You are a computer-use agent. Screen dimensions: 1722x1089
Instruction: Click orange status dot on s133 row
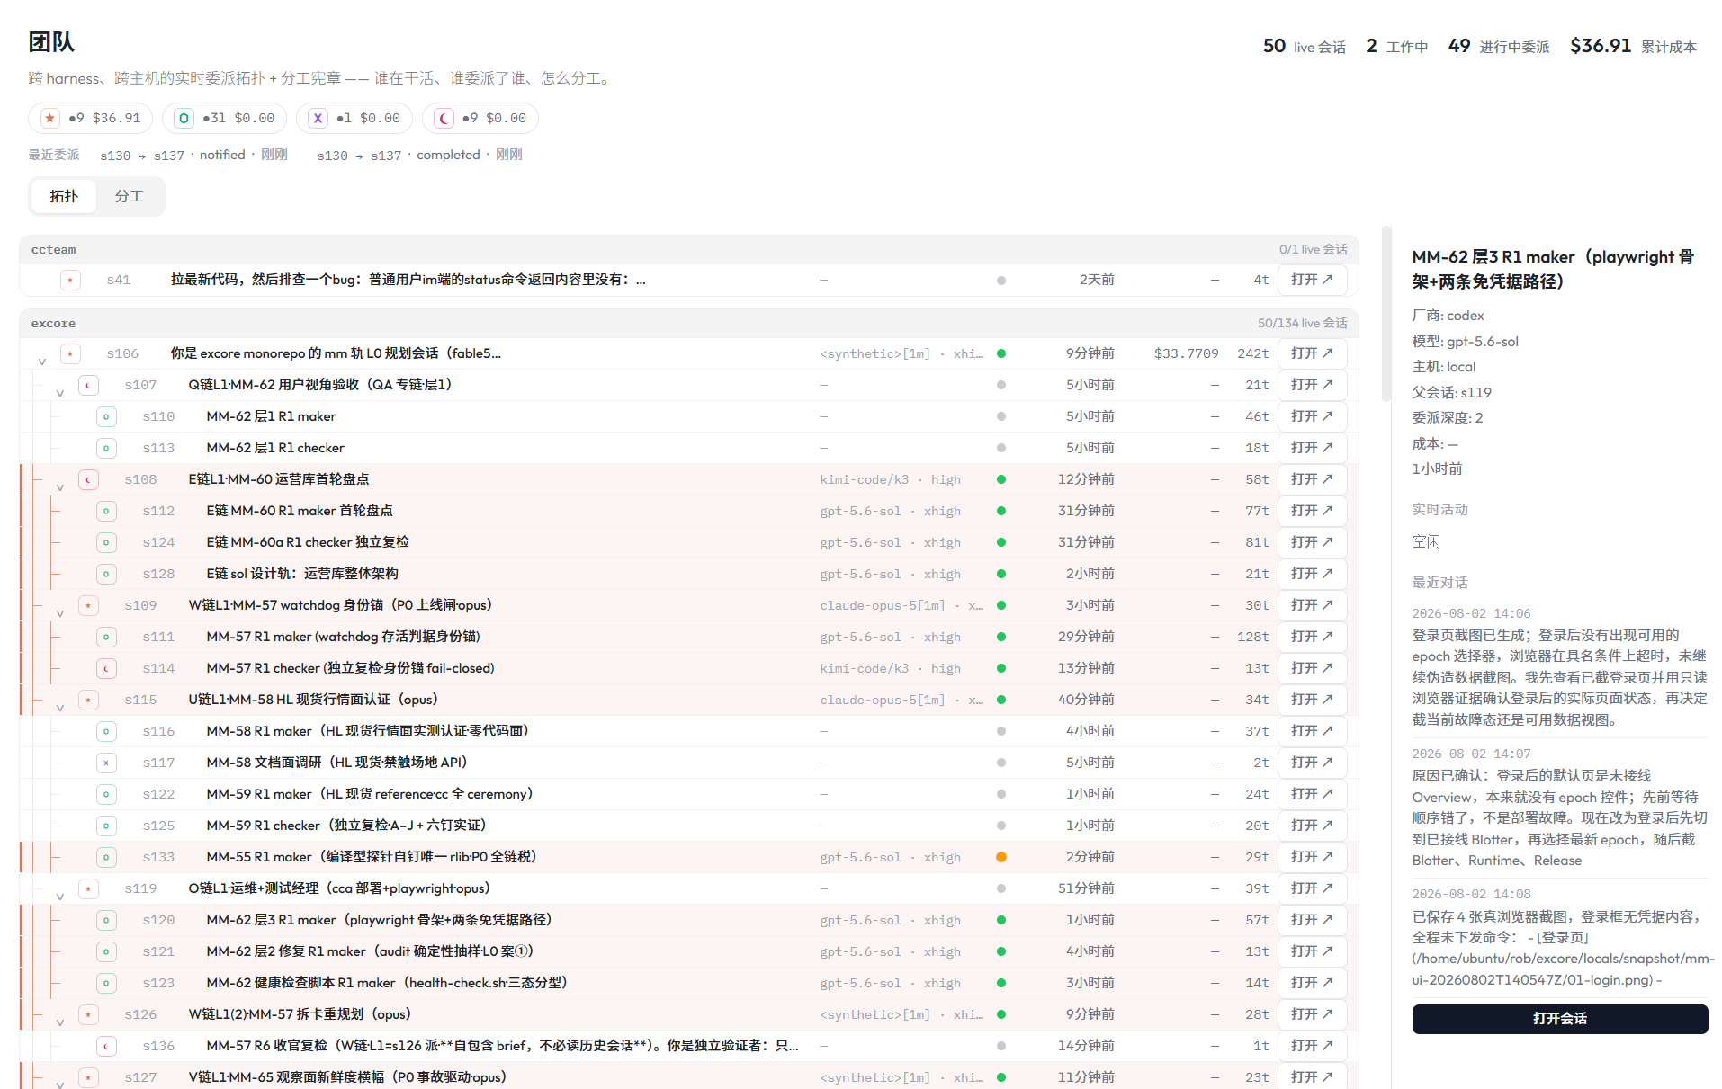coord(1001,857)
